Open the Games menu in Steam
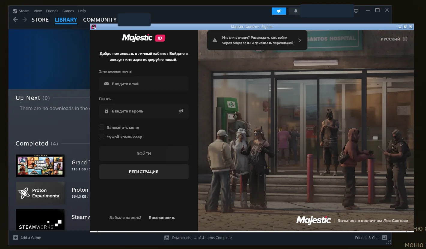 coord(68,11)
